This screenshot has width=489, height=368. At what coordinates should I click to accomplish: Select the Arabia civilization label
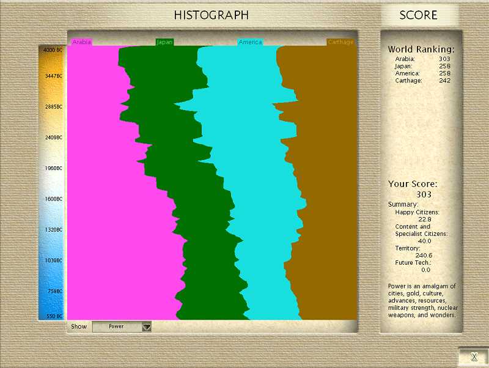[x=82, y=42]
